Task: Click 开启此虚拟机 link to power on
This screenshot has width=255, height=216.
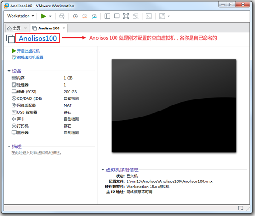Action: coord(28,51)
